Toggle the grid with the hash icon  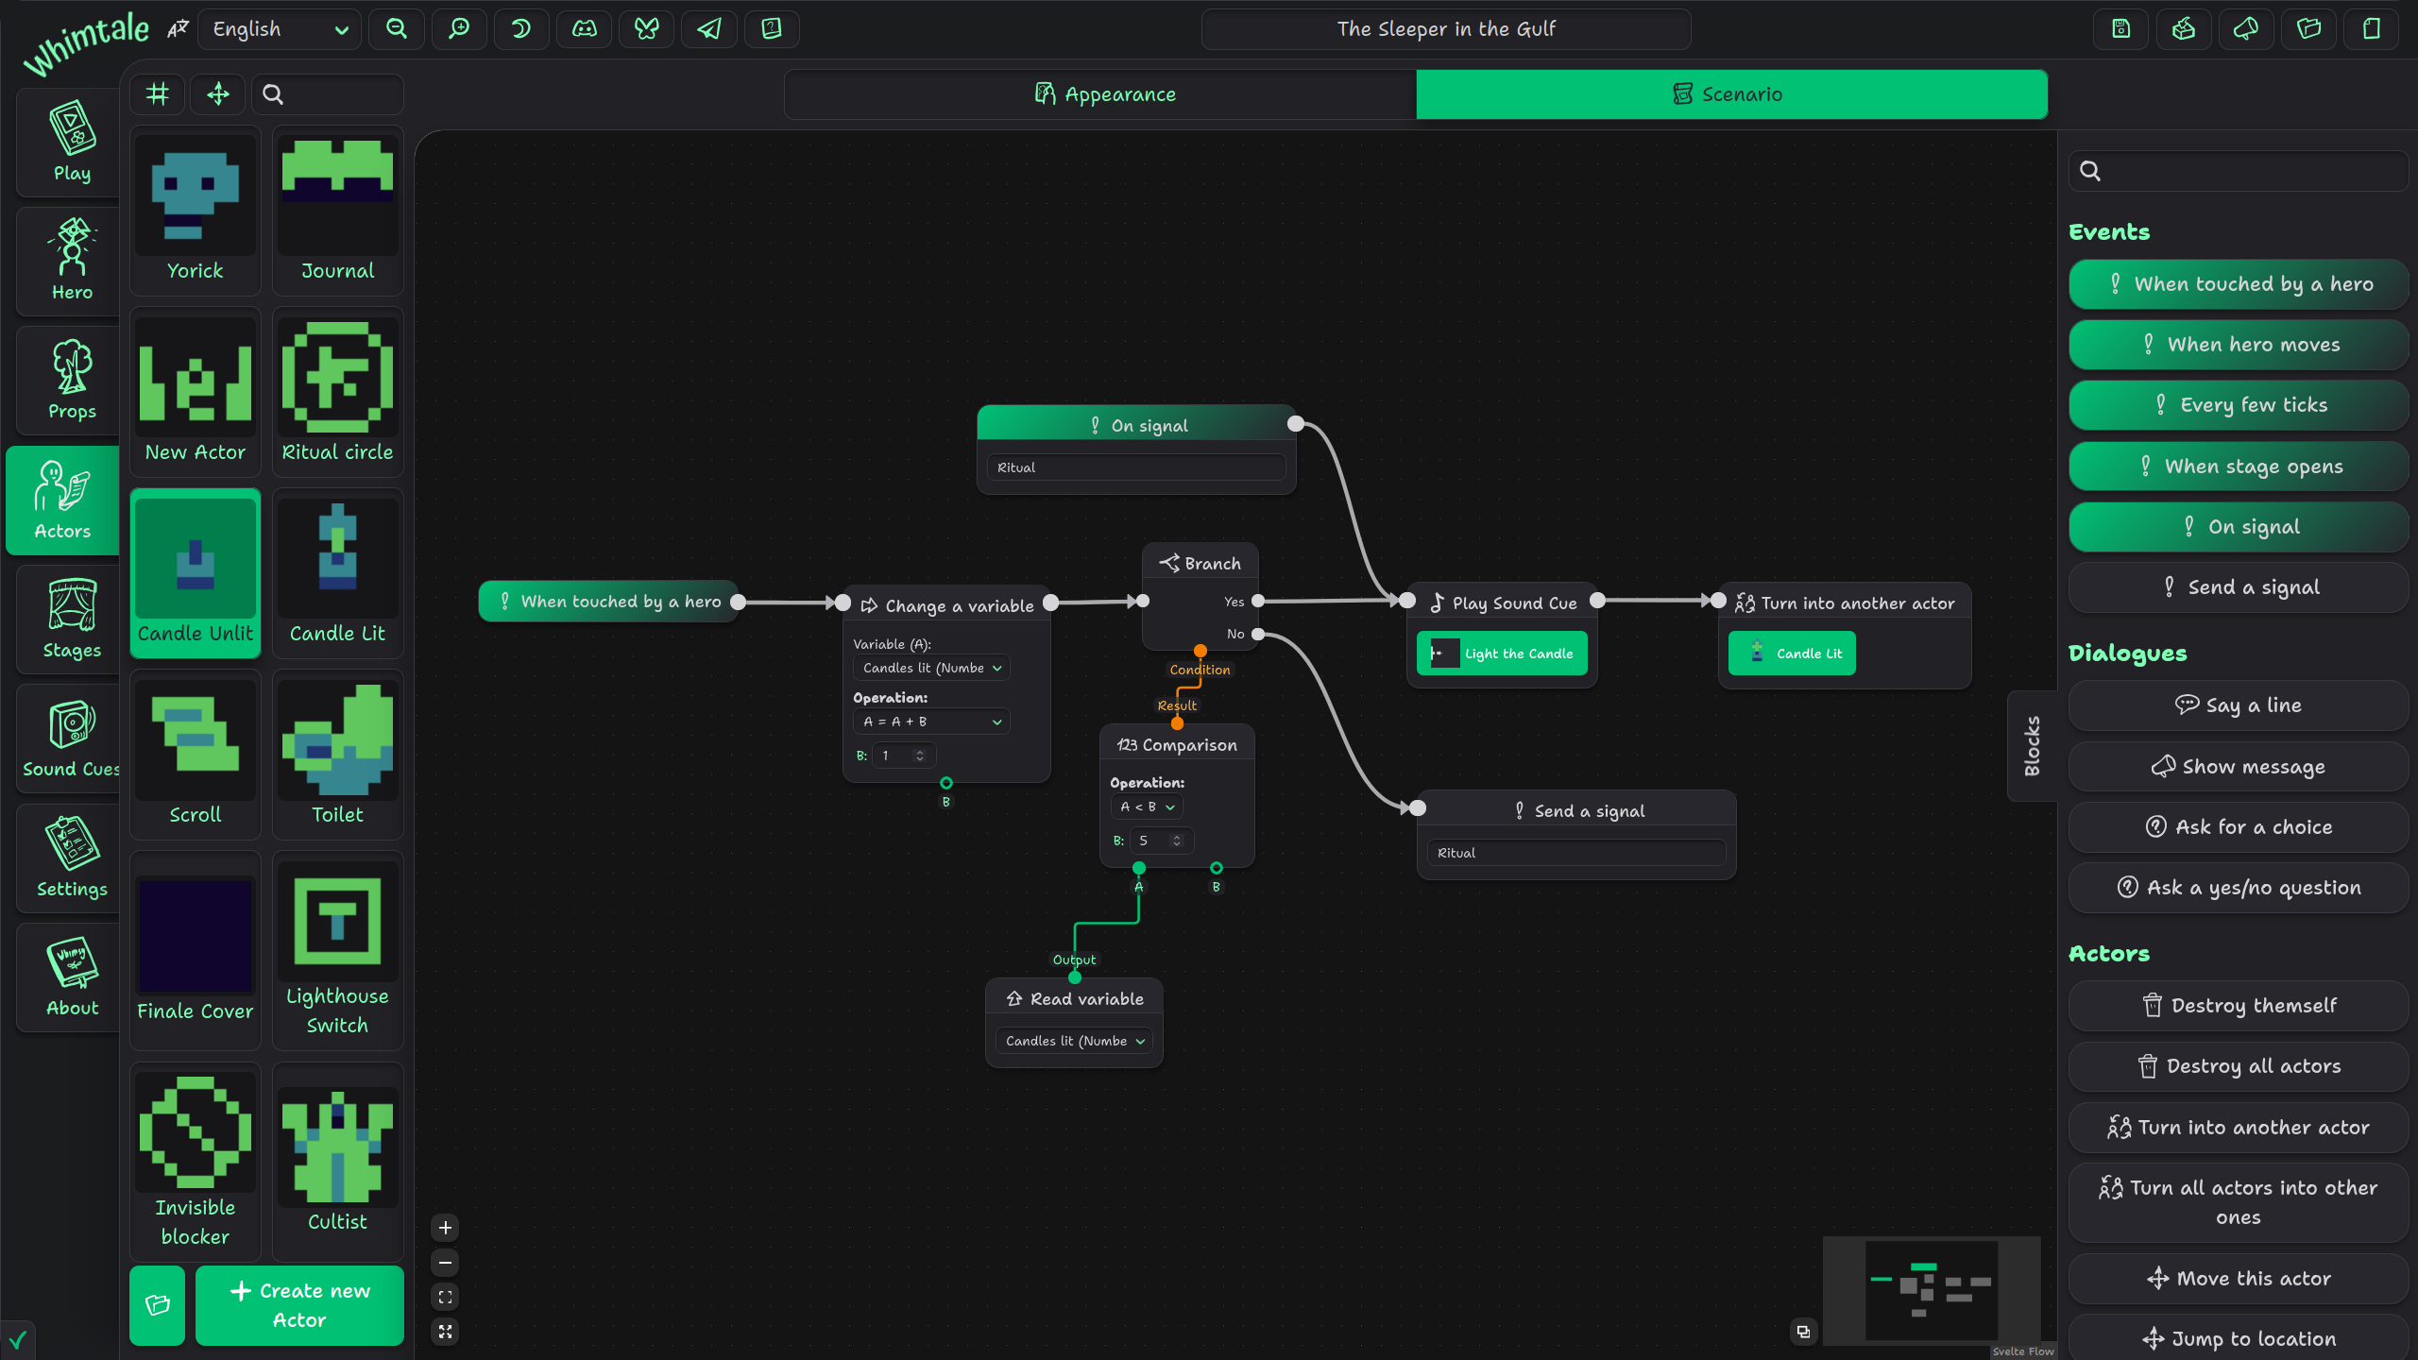(157, 93)
